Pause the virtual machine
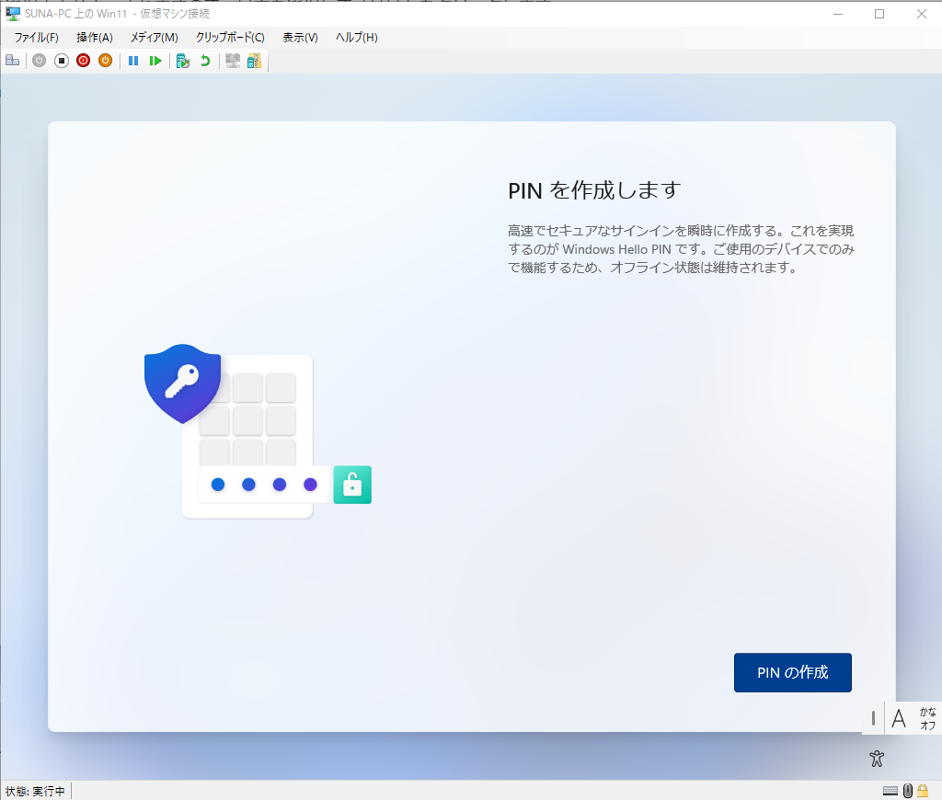 click(x=133, y=61)
